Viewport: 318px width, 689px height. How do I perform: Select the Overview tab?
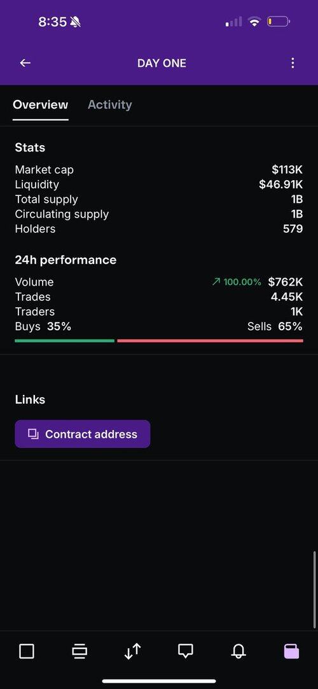[41, 104]
